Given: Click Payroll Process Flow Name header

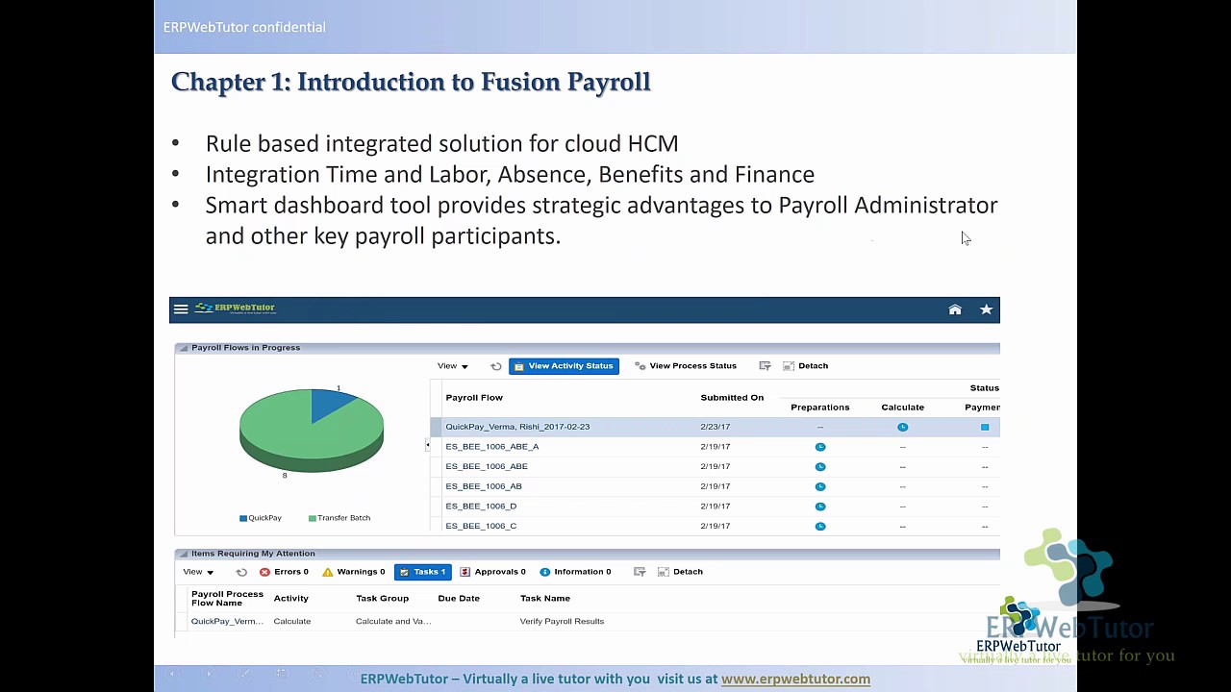Looking at the screenshot, I should pos(227,599).
